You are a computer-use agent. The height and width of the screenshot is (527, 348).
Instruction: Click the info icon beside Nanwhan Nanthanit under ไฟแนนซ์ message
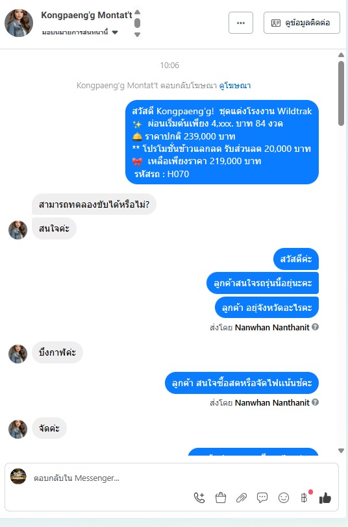(315, 402)
